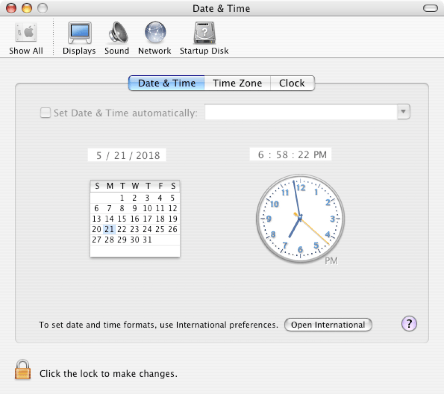This screenshot has height=394, width=444.
Task: Select day 13 in the calendar
Action: point(97,219)
